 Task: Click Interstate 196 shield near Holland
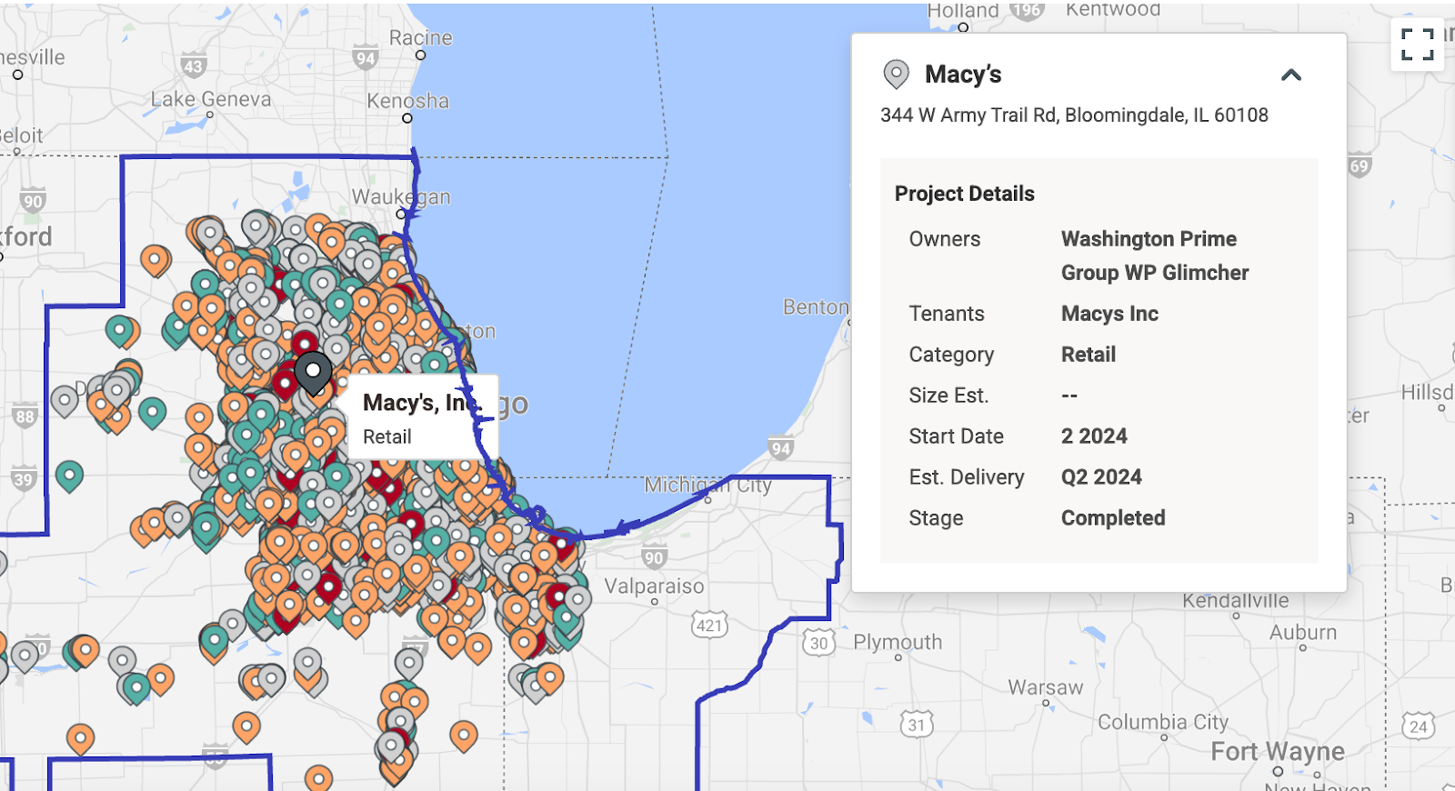pyautogui.click(x=1027, y=11)
